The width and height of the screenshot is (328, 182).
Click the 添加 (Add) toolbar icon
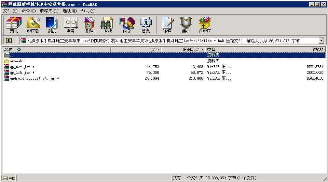coord(14,25)
